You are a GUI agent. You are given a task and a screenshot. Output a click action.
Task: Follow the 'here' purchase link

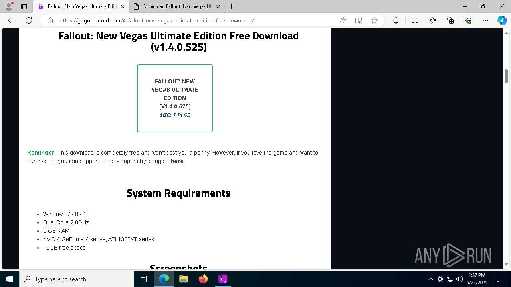177,161
